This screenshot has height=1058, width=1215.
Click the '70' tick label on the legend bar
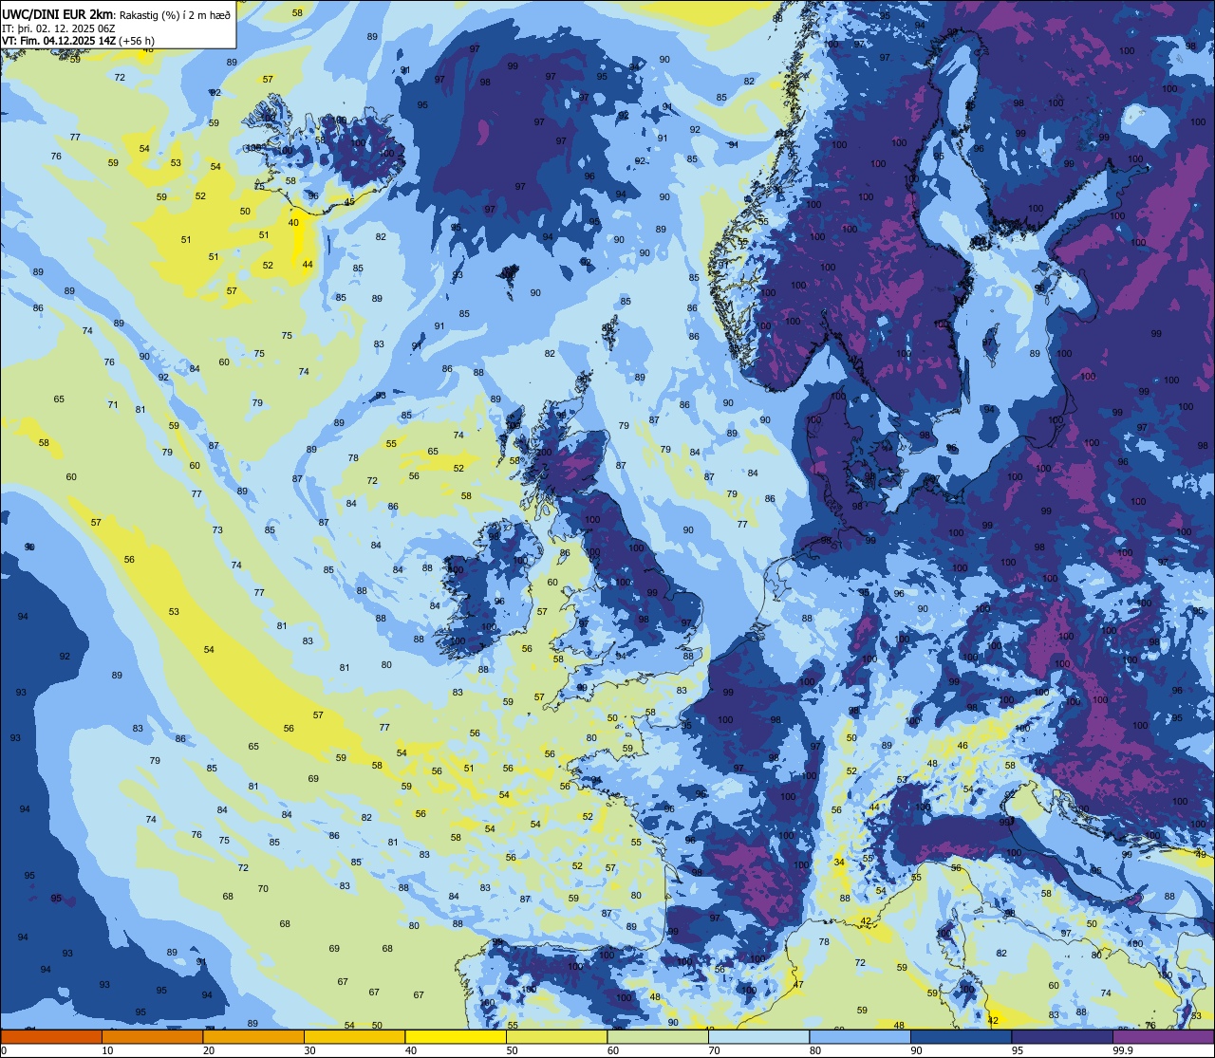pyautogui.click(x=714, y=1050)
